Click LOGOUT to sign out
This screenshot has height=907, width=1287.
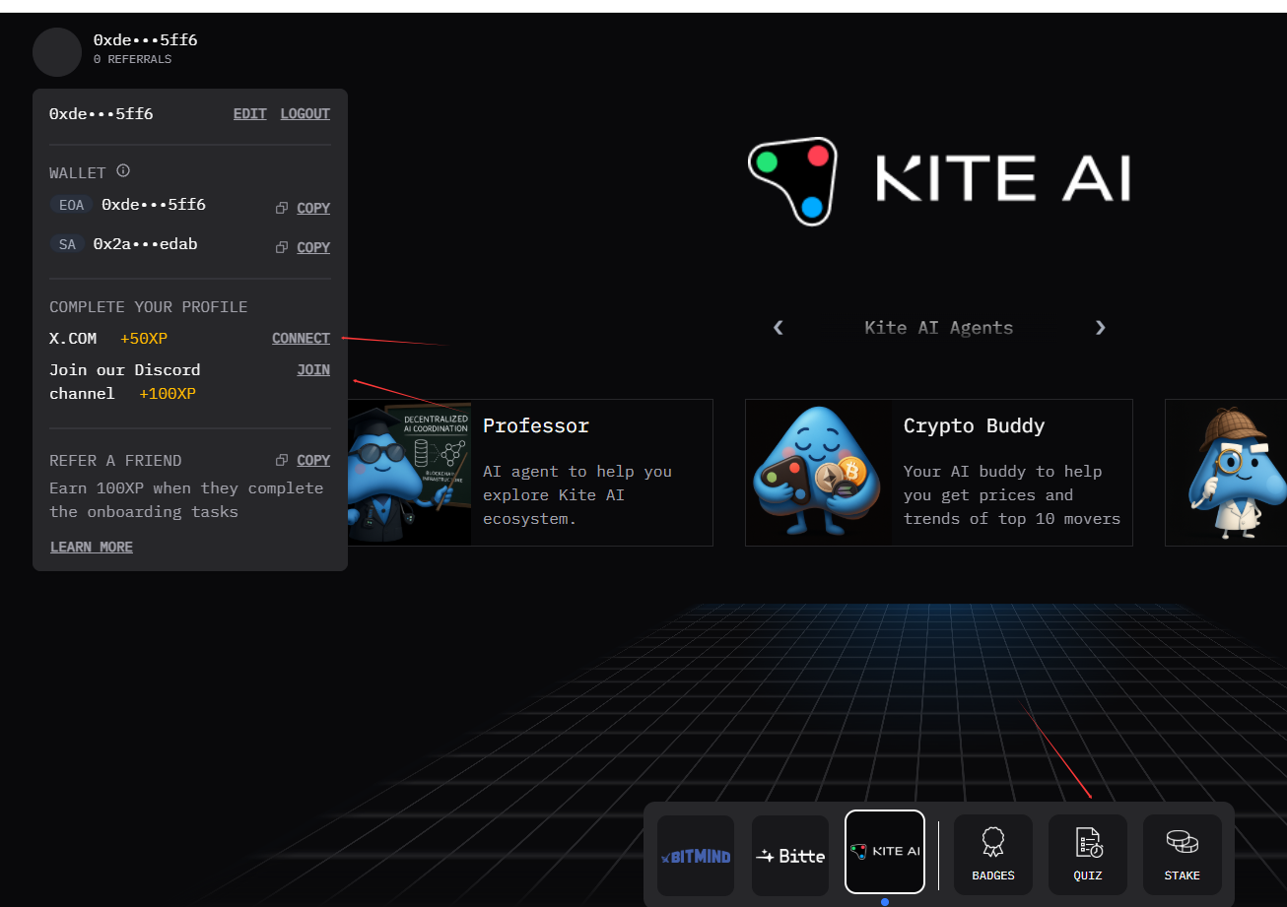tap(305, 113)
